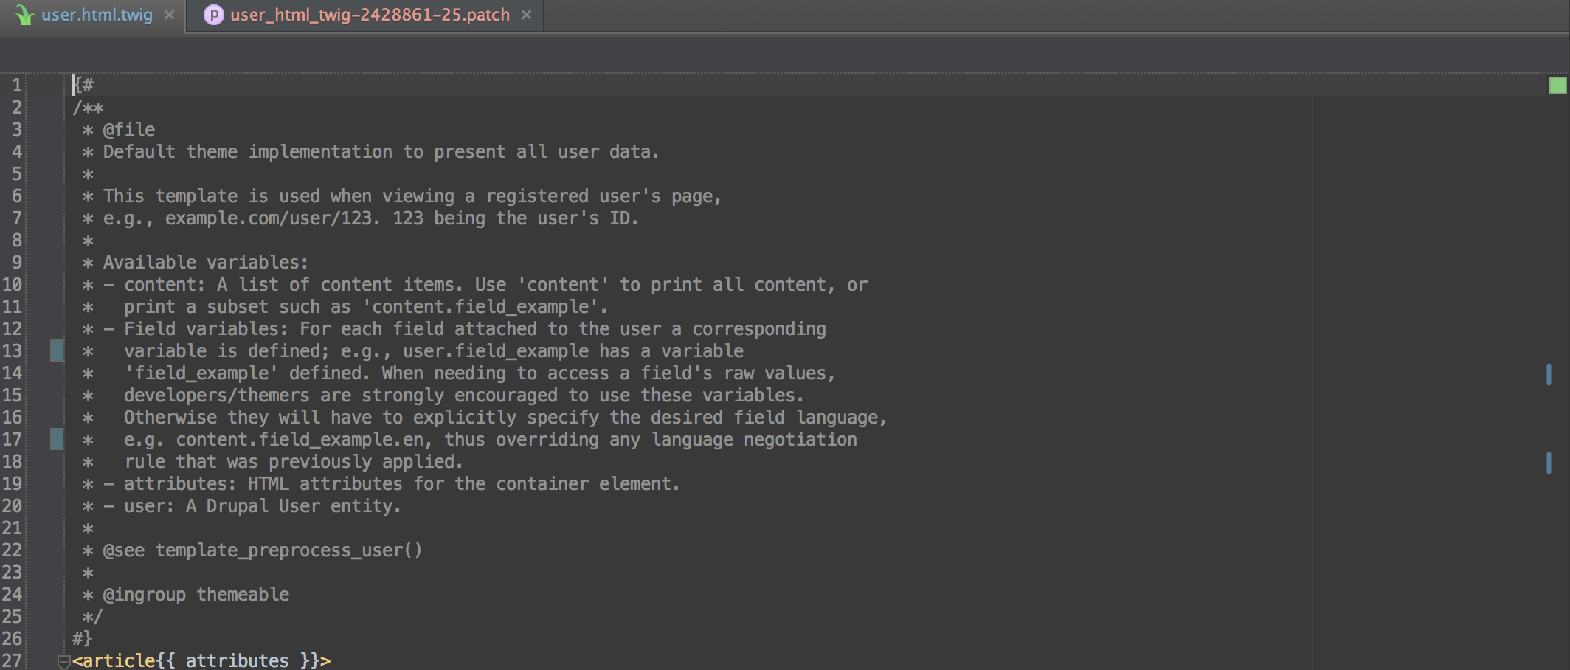Viewport: 1570px width, 670px height.
Task: Click the green inspection status square
Action: coord(1557,85)
